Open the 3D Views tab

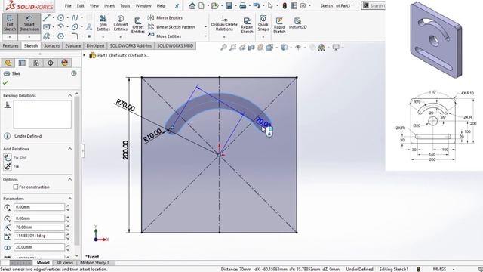pos(64,263)
